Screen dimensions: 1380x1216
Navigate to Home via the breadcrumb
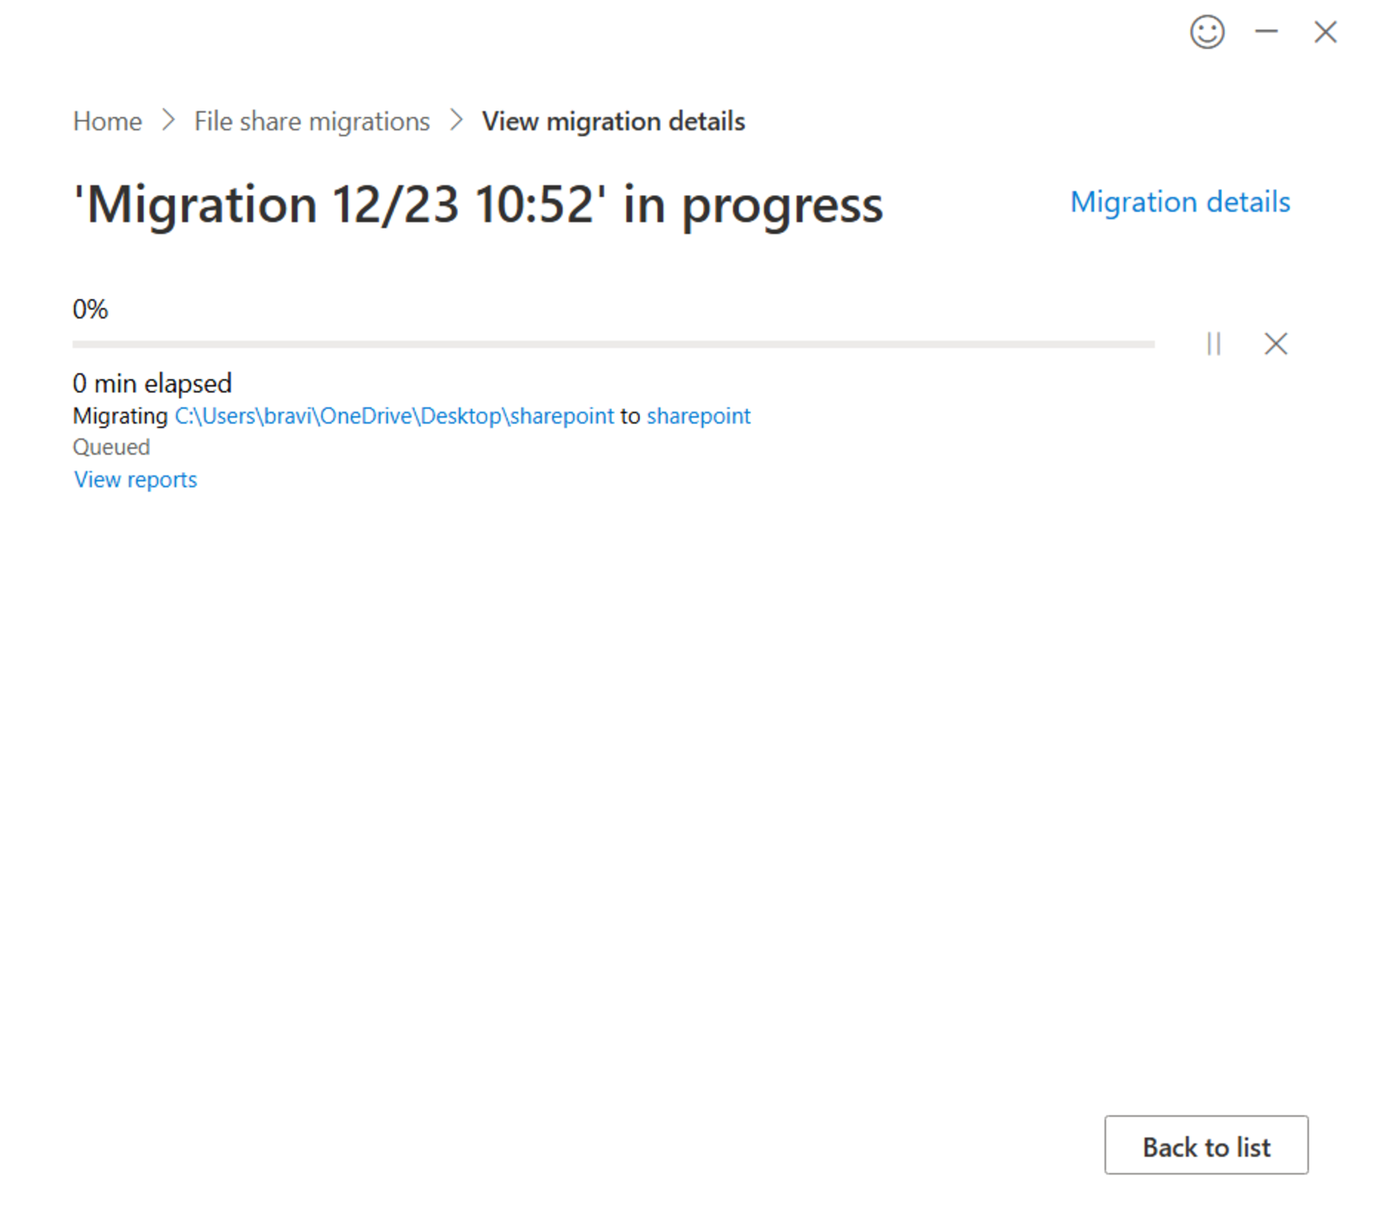pos(107,122)
